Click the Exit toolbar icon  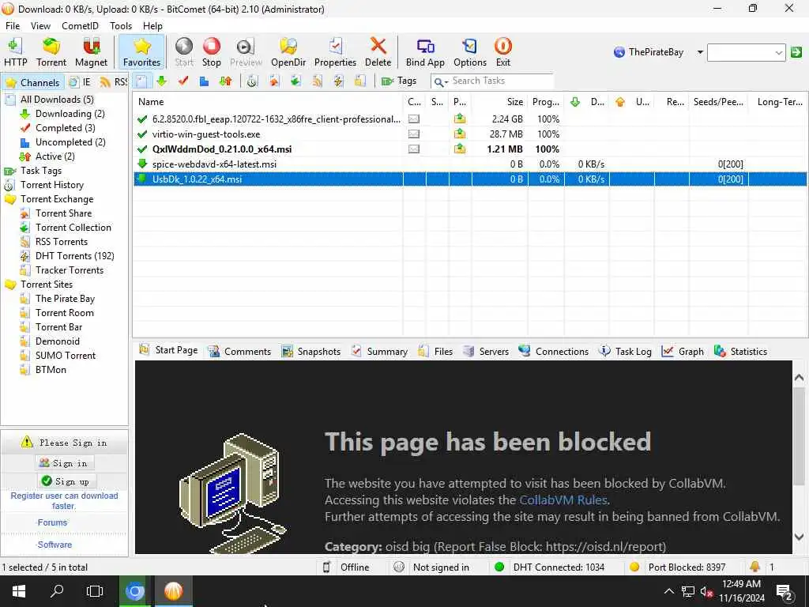503,51
